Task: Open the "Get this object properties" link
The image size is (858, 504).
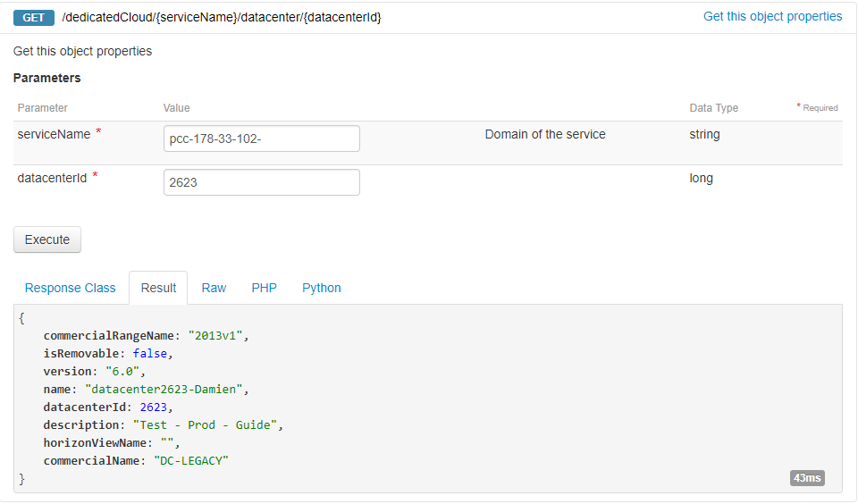Action: coord(772,16)
